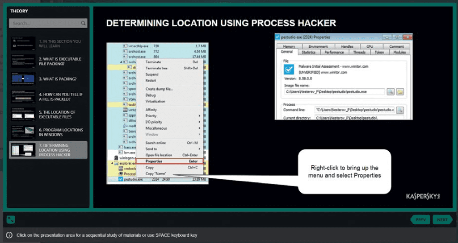
Task: Select Search online menu entry
Action: (170, 143)
